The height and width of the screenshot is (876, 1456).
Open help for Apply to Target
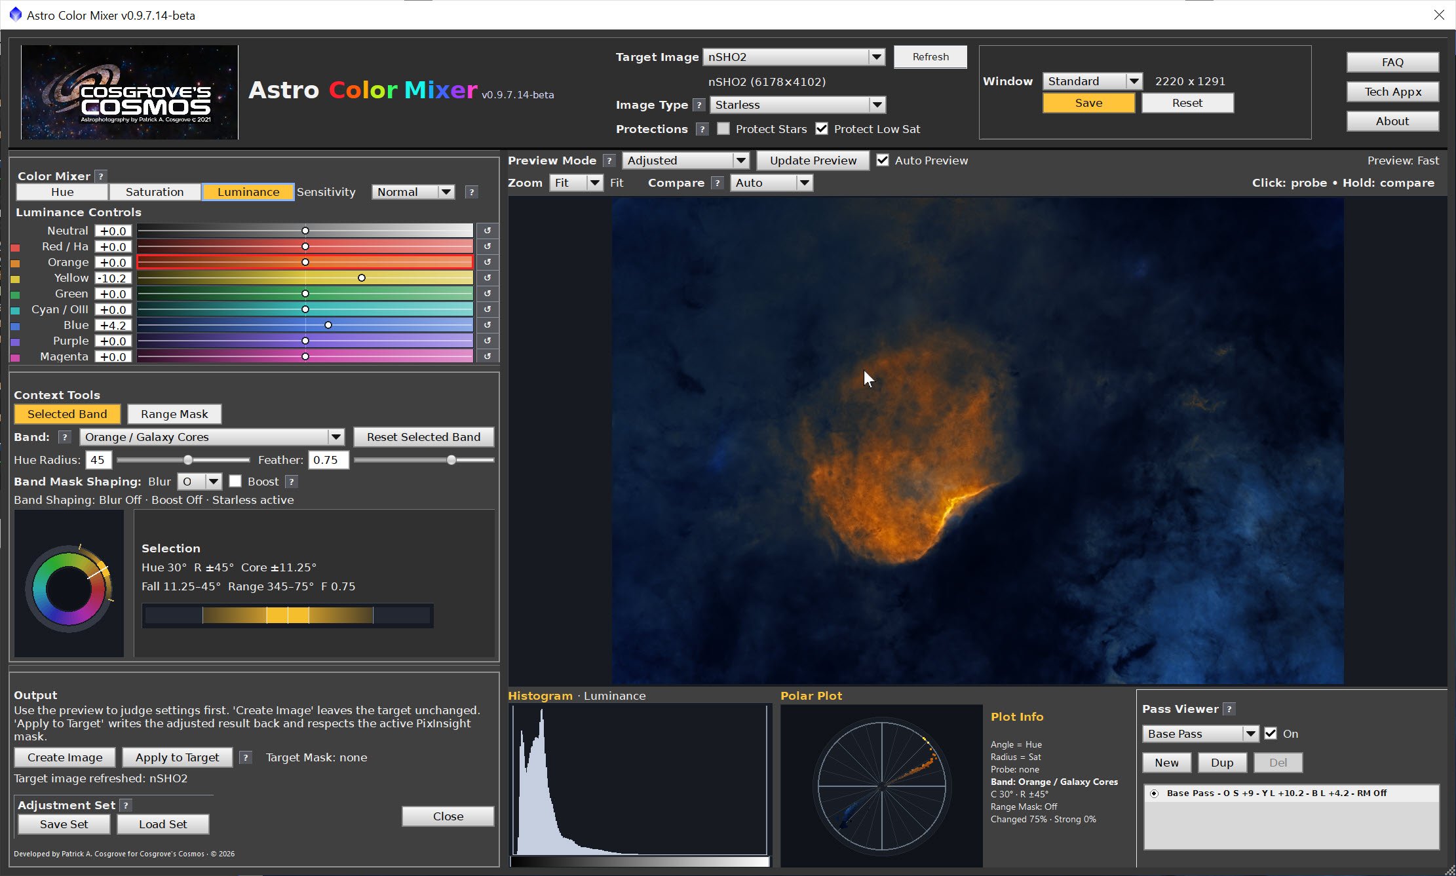tap(245, 757)
